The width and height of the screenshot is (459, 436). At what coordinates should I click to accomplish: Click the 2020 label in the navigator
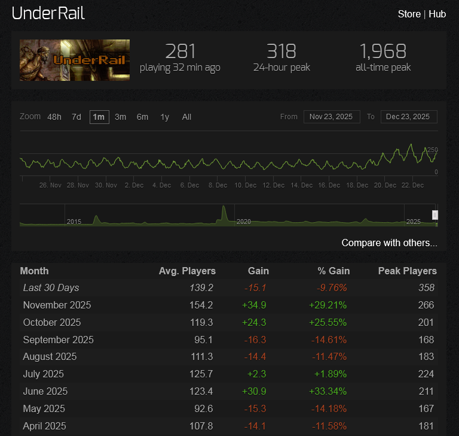[244, 222]
